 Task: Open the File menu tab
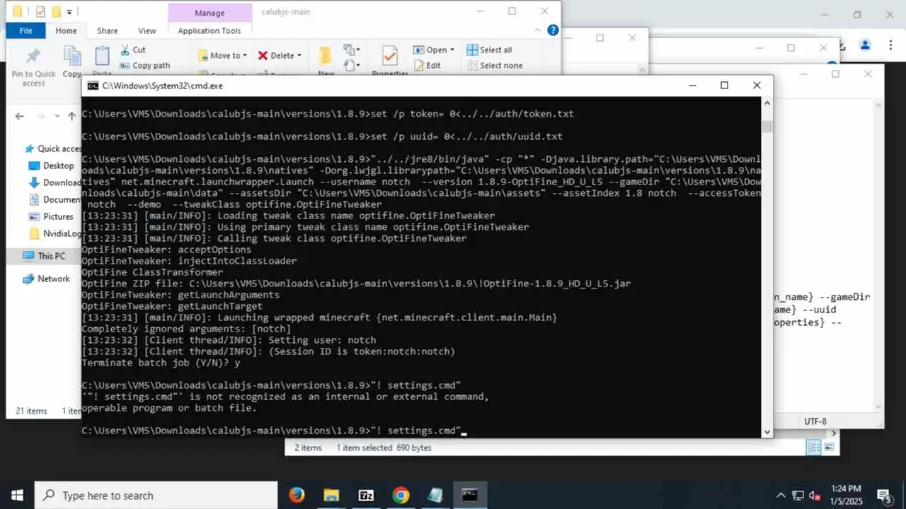[25, 30]
